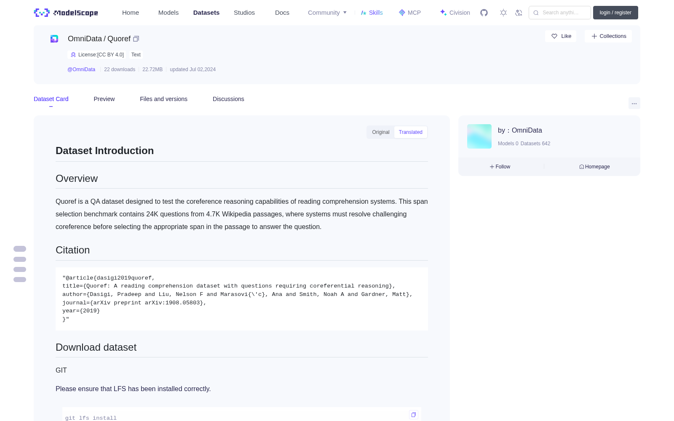The image size is (674, 421).
Task: Open the @OmniData author link
Action: pyautogui.click(x=81, y=69)
